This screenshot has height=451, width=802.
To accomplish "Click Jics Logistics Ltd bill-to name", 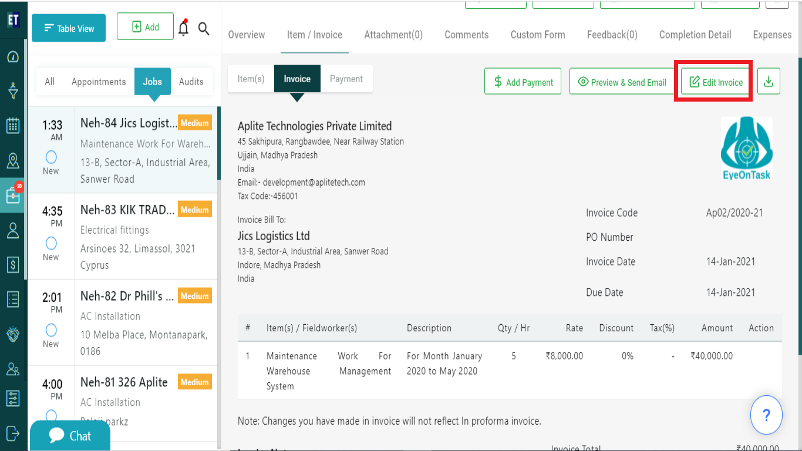I will click(274, 236).
